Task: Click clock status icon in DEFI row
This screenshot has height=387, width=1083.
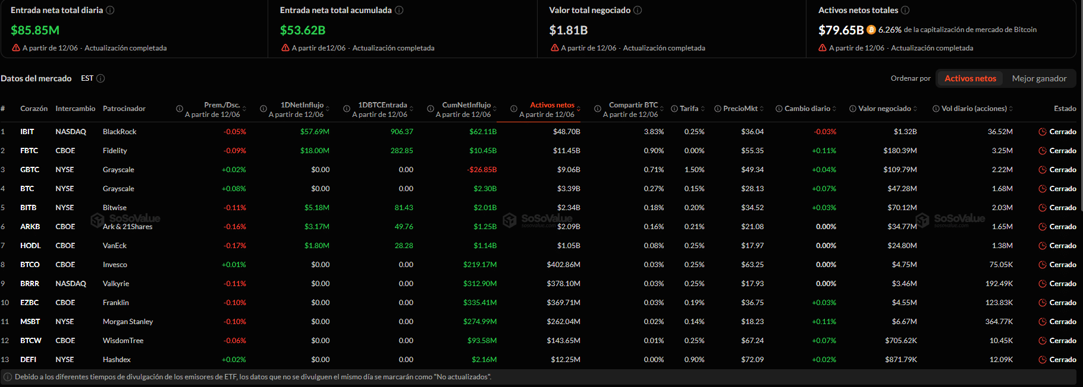Action: coord(1043,360)
